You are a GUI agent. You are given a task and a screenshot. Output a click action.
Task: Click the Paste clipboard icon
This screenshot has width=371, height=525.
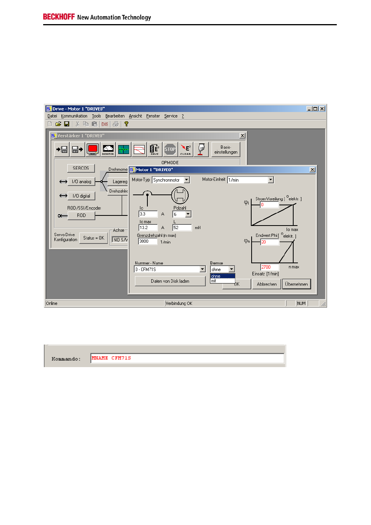click(94, 124)
